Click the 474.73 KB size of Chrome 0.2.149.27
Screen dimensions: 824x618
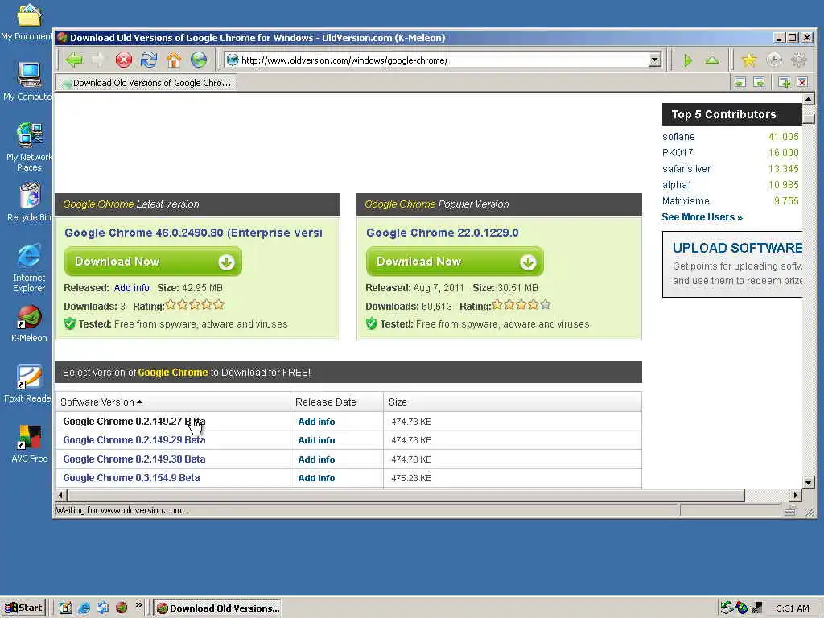(411, 422)
